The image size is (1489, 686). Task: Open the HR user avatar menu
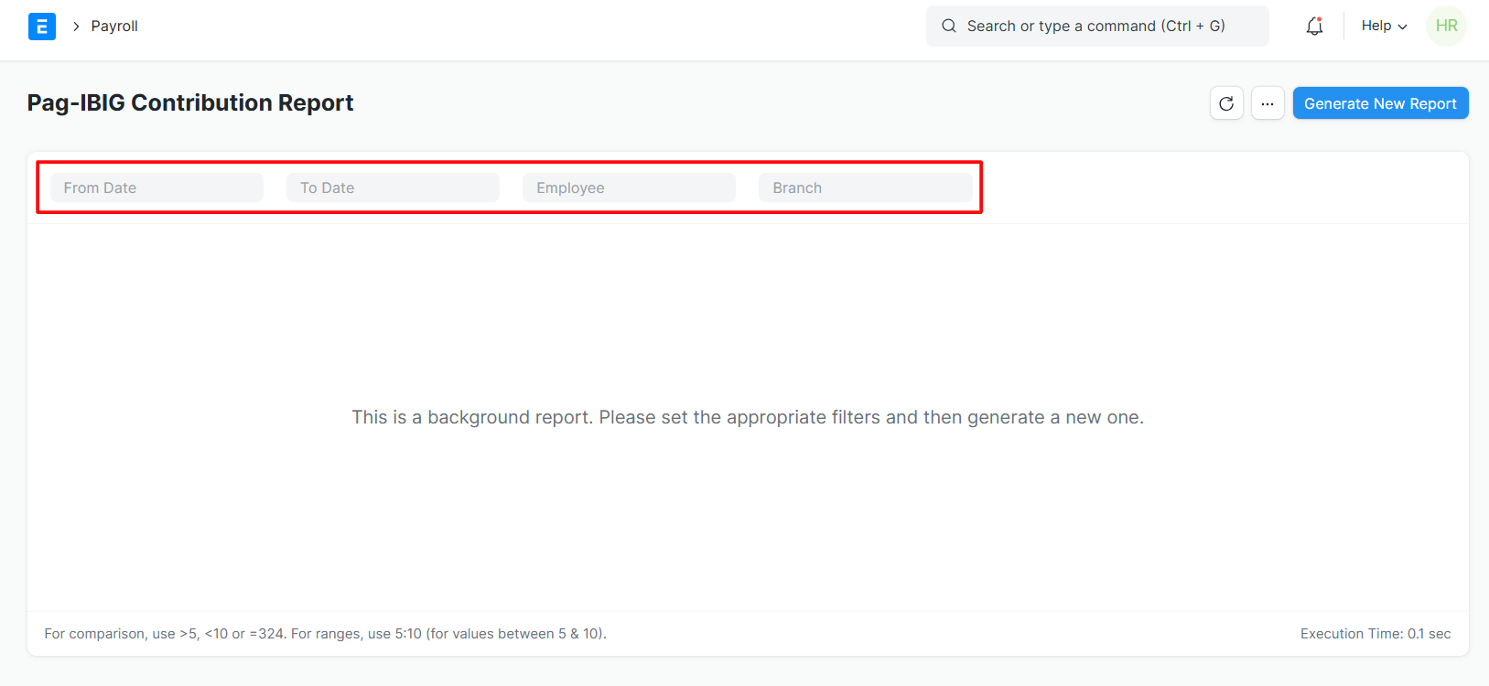(1446, 26)
